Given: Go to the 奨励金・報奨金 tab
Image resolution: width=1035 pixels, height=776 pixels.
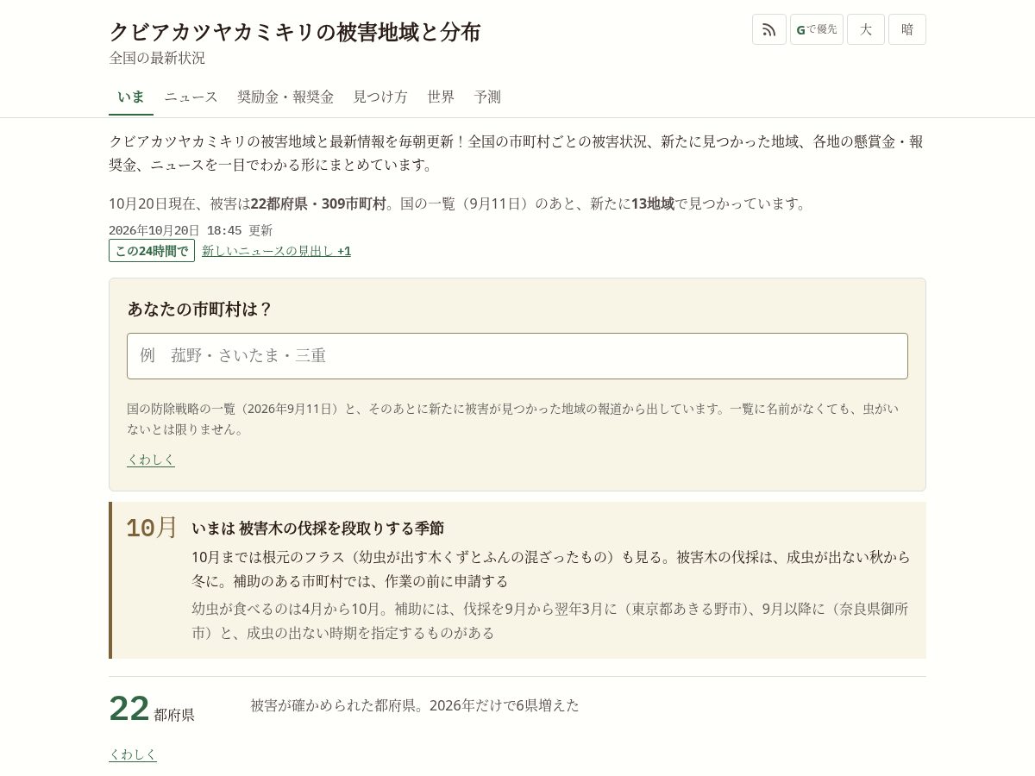Looking at the screenshot, I should [285, 97].
